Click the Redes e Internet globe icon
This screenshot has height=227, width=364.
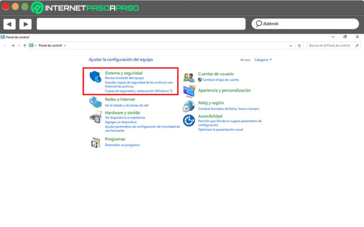[95, 102]
